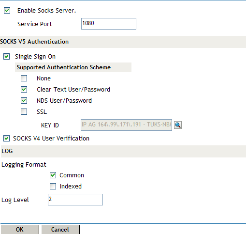Click the Logging Format label
246x234 pixels.
(x=24, y=165)
